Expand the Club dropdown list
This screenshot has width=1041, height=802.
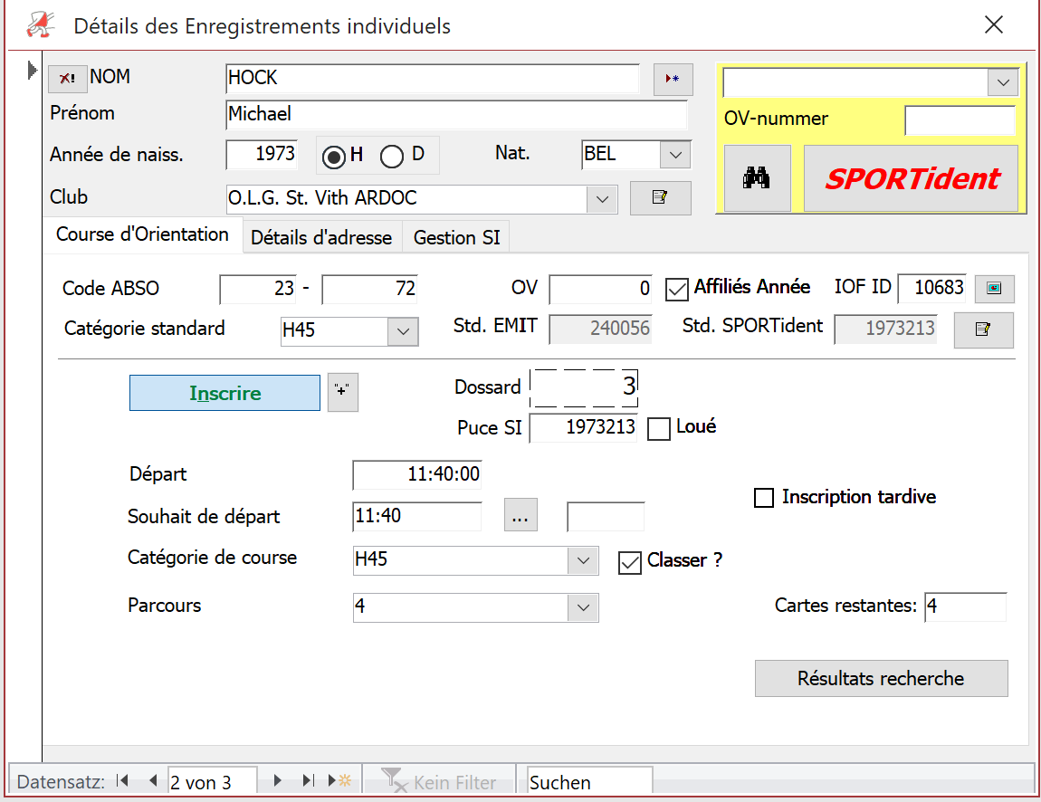[602, 199]
